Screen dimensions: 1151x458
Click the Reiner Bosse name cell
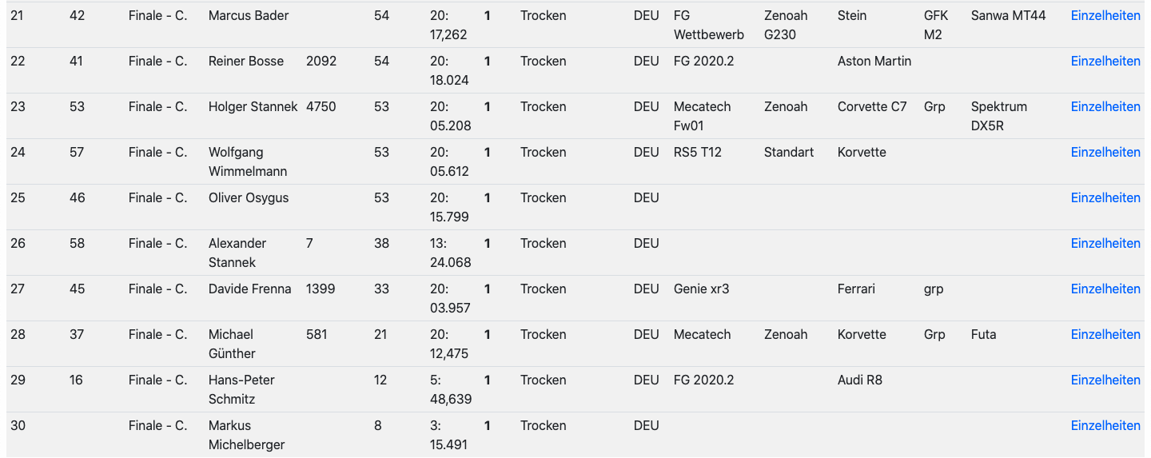click(x=246, y=61)
